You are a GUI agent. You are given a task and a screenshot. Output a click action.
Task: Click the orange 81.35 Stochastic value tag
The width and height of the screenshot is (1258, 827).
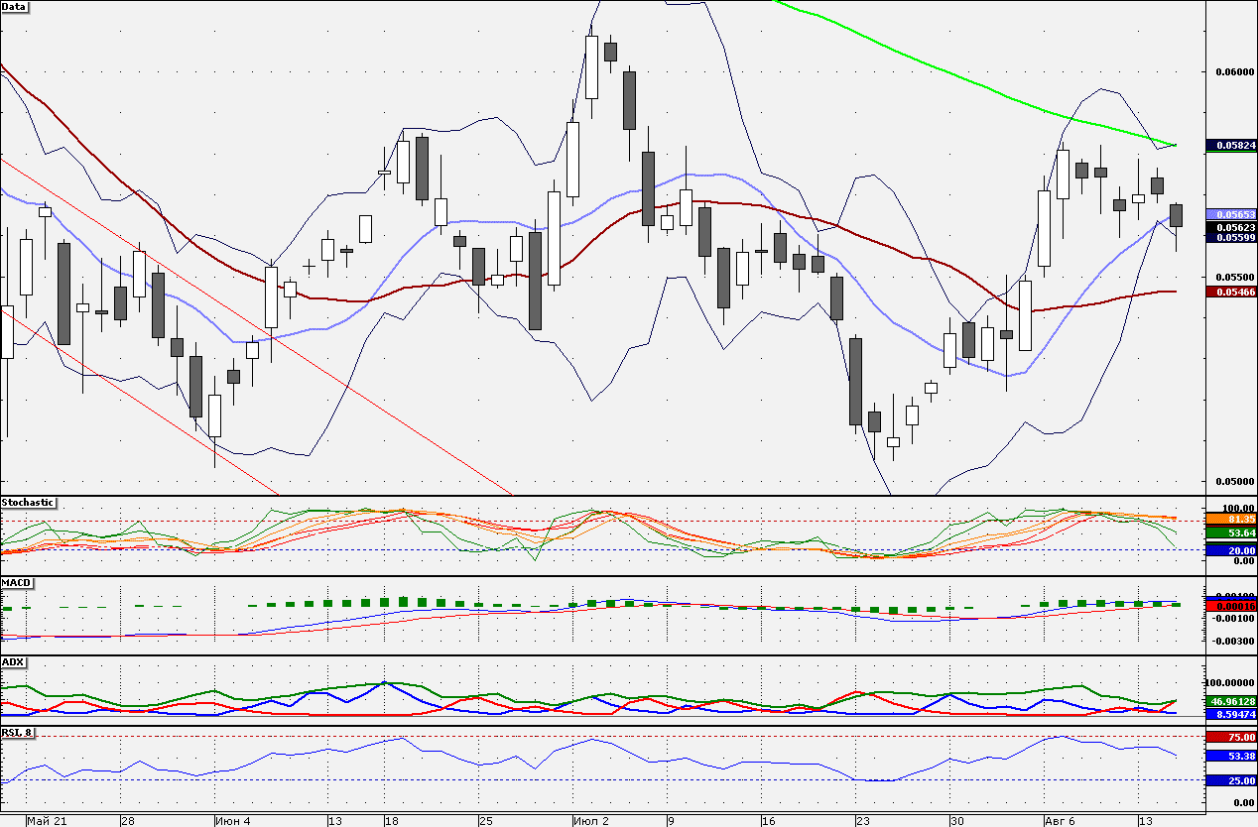click(x=1231, y=519)
